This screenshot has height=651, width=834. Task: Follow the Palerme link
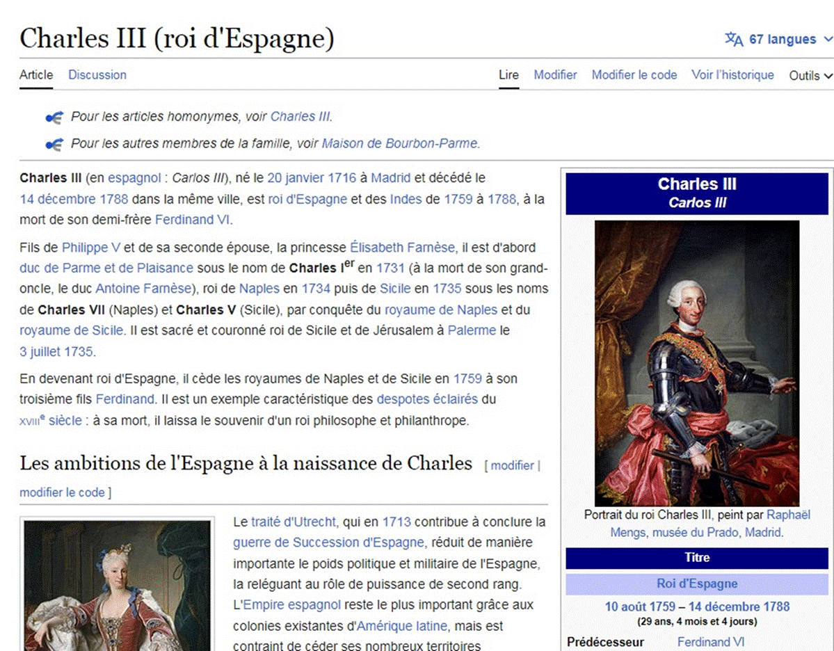[x=472, y=330]
